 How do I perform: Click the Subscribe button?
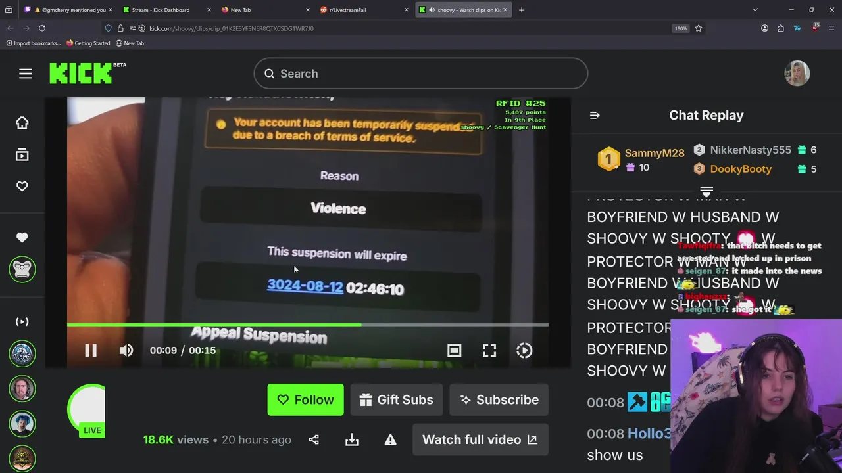[x=499, y=399]
